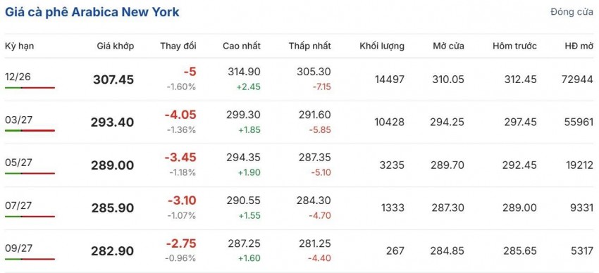The height and width of the screenshot is (273, 599).
Task: Click the 72944 open interest value
Action: (x=577, y=80)
